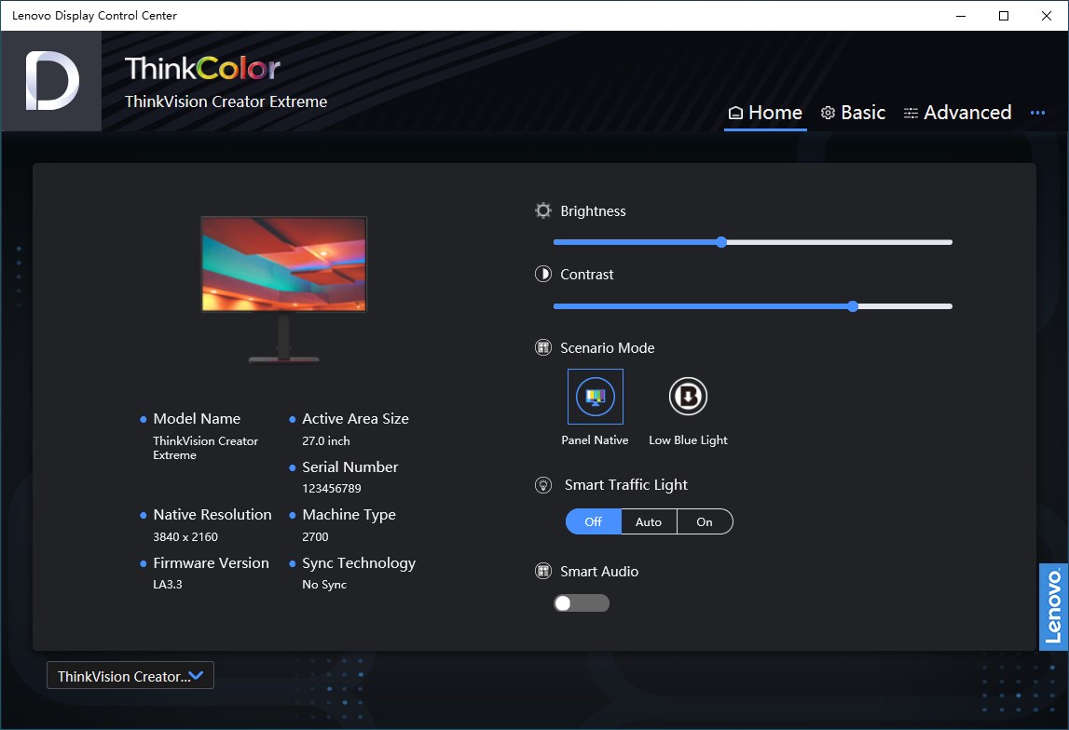Click the Scenario Mode icon
1069x730 pixels.
click(x=542, y=348)
